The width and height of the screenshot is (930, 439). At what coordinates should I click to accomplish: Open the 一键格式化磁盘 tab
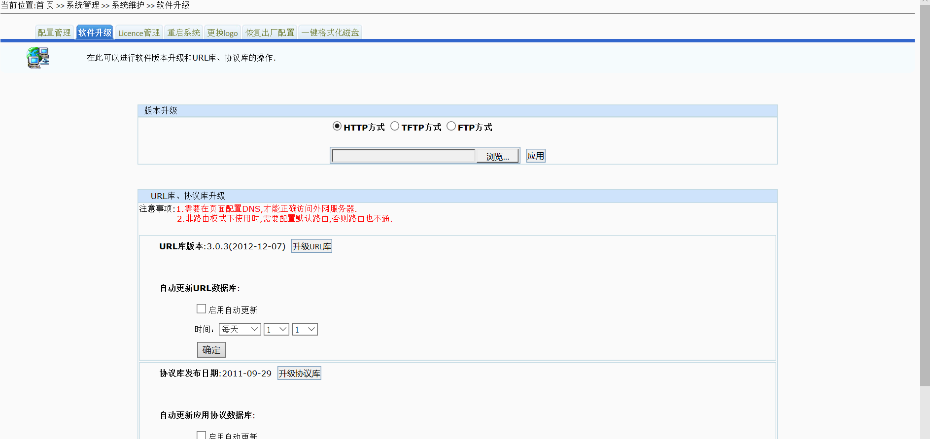click(330, 33)
